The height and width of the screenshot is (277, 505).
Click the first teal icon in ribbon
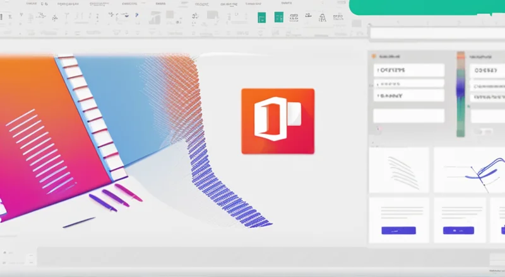pos(260,17)
